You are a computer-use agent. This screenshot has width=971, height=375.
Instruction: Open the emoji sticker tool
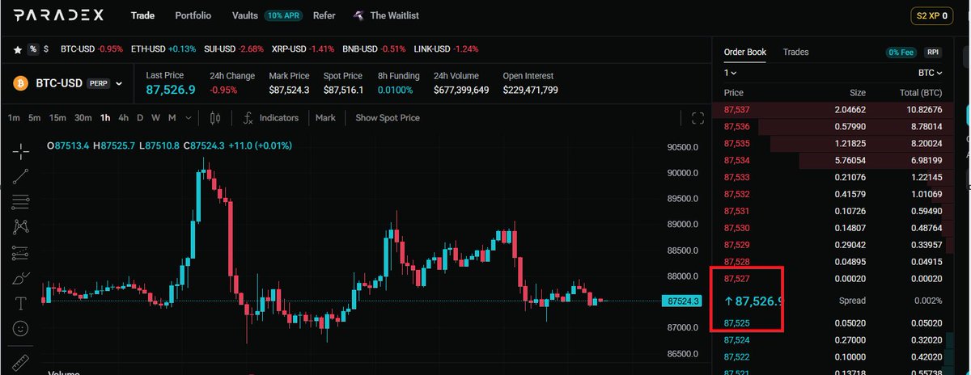[21, 330]
